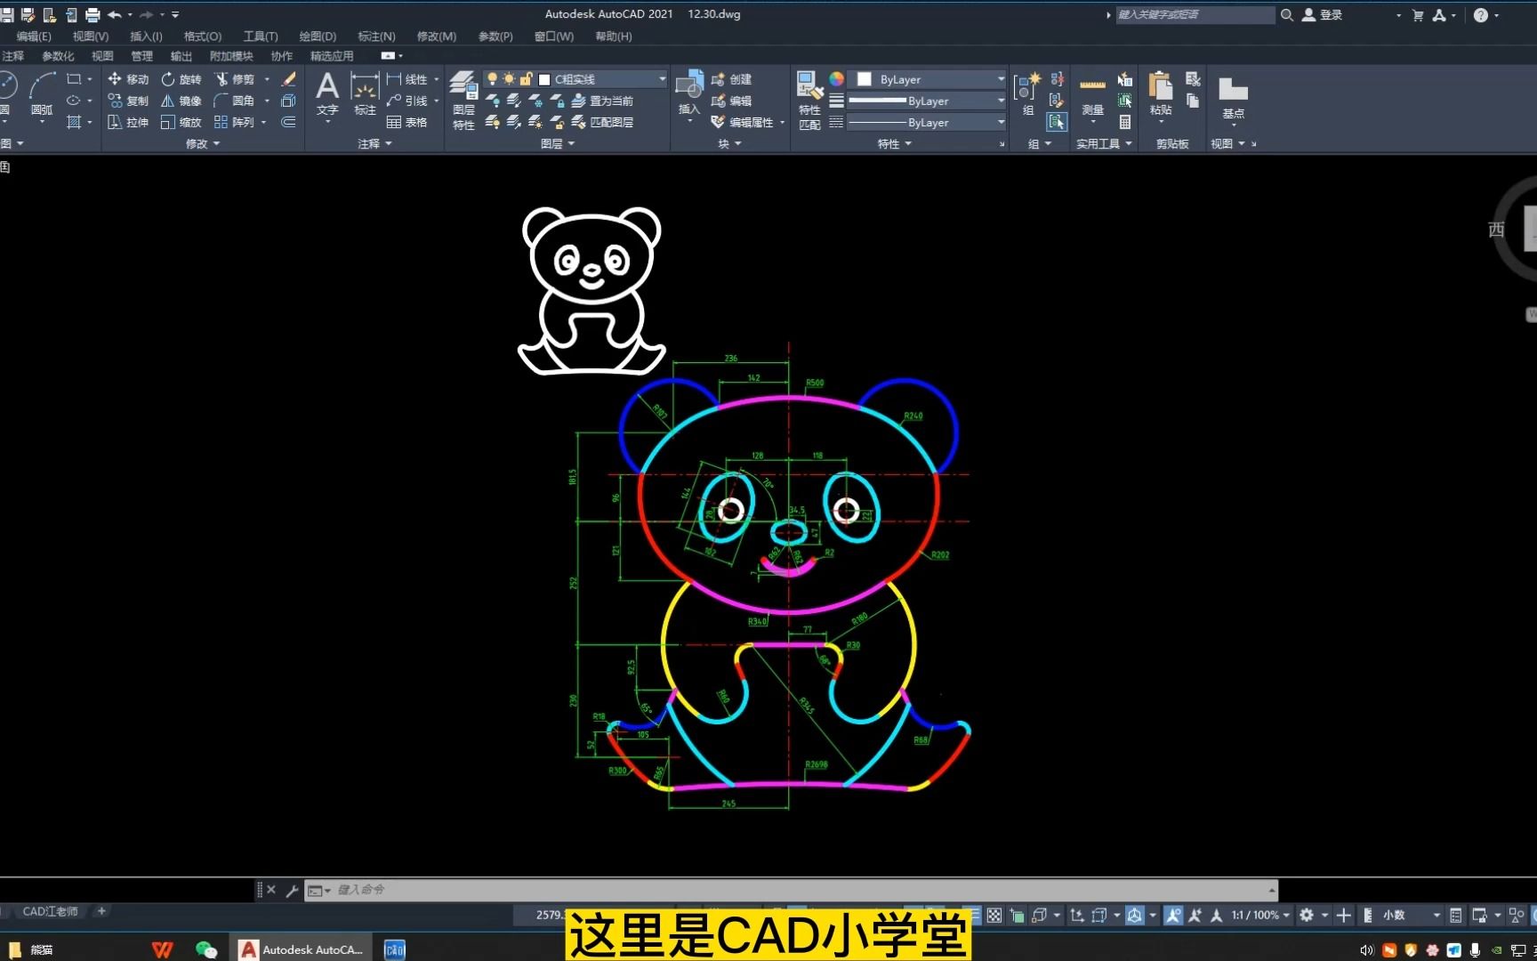This screenshot has height=961, width=1537.
Task: Open the 格式(O) menu
Action: 201,36
